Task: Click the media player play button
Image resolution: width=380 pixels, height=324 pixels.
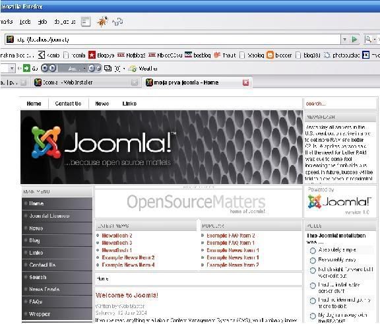Action: 53,69
